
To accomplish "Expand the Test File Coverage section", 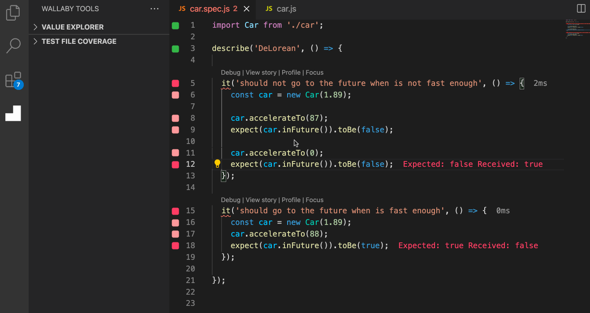I will click(79, 41).
